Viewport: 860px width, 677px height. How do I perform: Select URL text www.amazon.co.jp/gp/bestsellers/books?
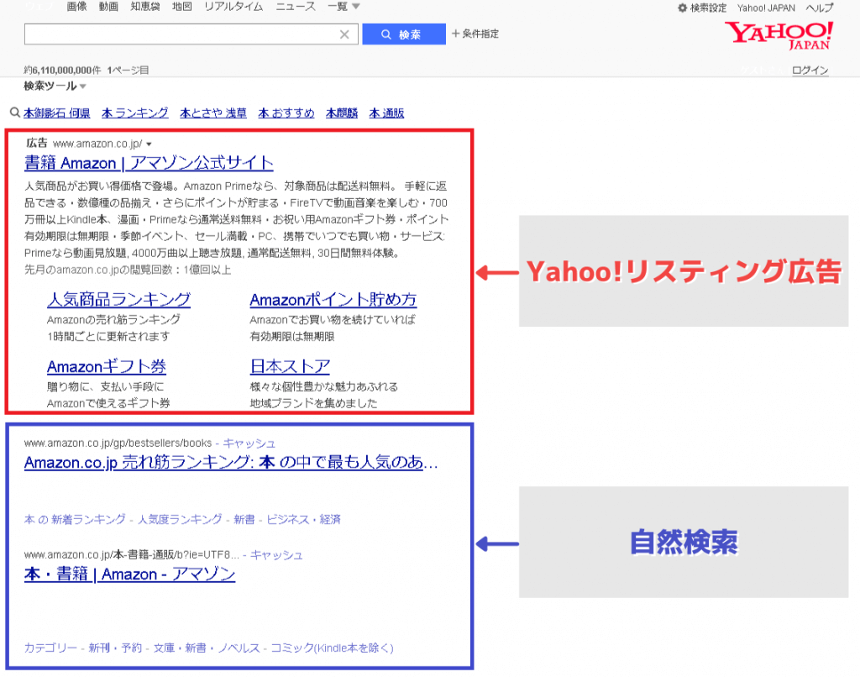118,443
